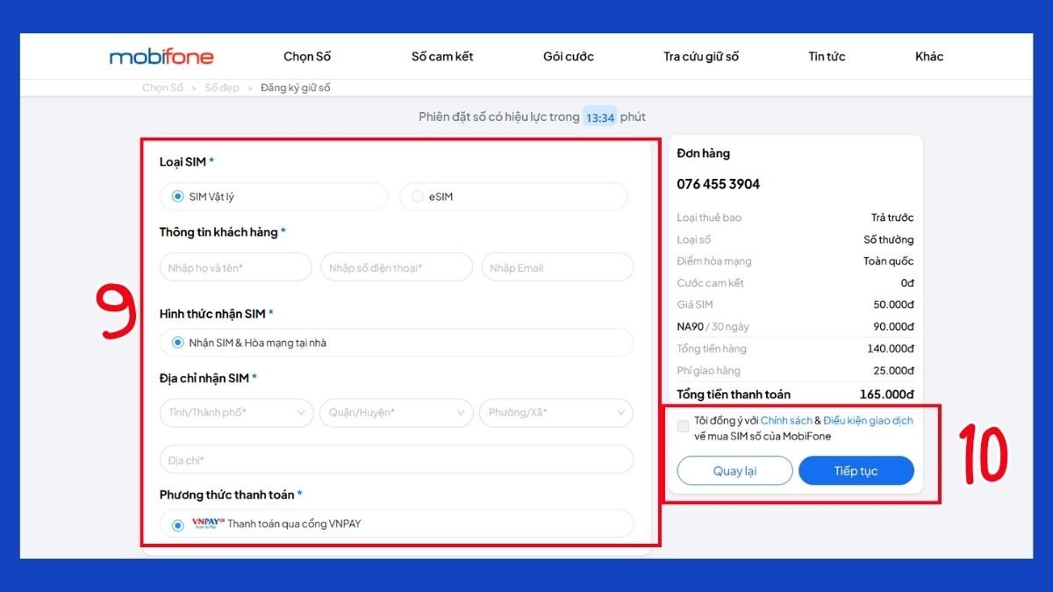
Task: Click the Toàn quốc value
Action: click(888, 260)
